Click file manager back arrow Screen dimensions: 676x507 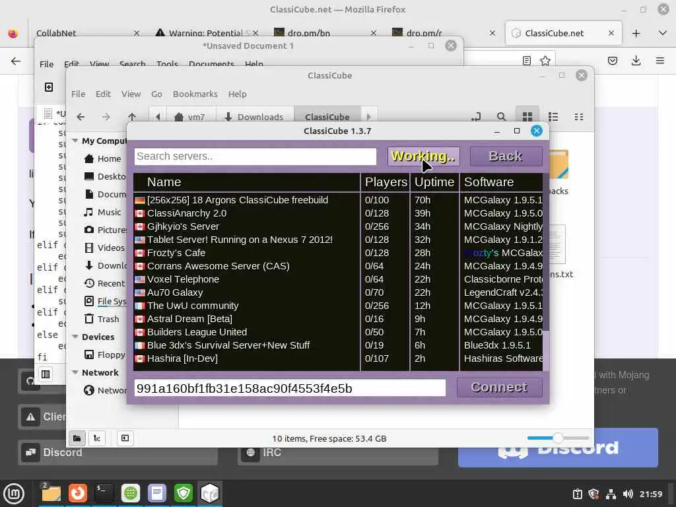(81, 117)
